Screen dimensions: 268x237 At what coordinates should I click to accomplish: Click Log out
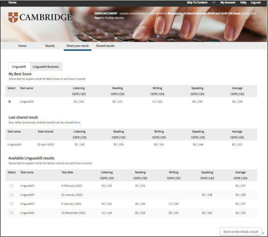point(256,2)
